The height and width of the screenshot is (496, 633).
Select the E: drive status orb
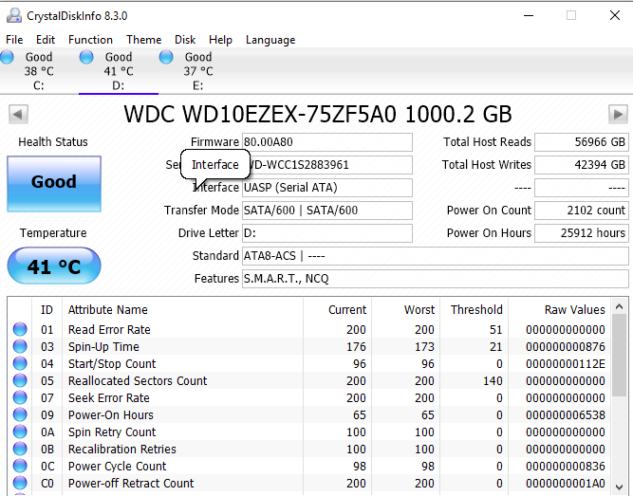tap(167, 58)
